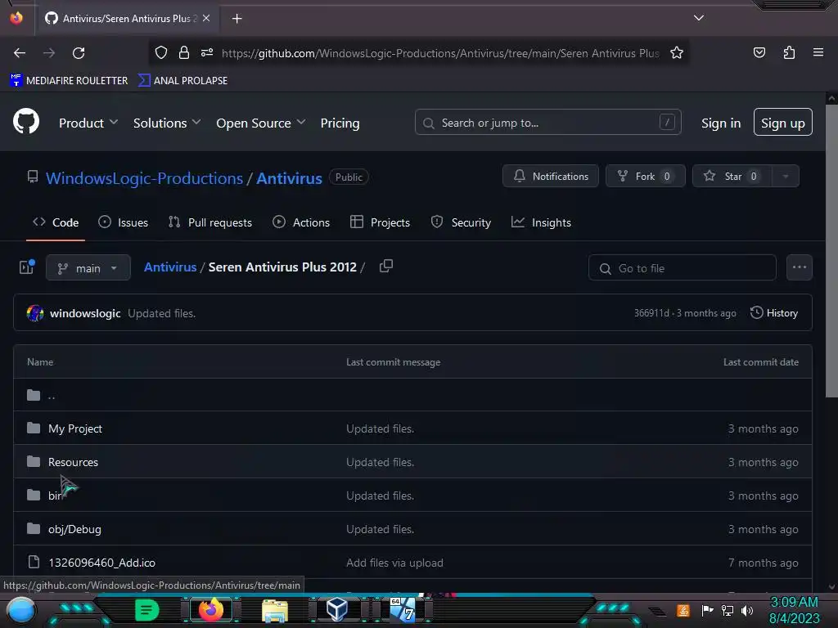Expand file tree side panel icon

click(27, 267)
